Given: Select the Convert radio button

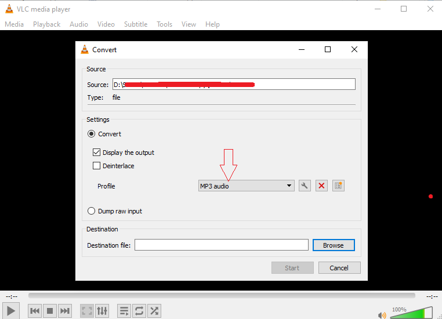Looking at the screenshot, I should (91, 134).
